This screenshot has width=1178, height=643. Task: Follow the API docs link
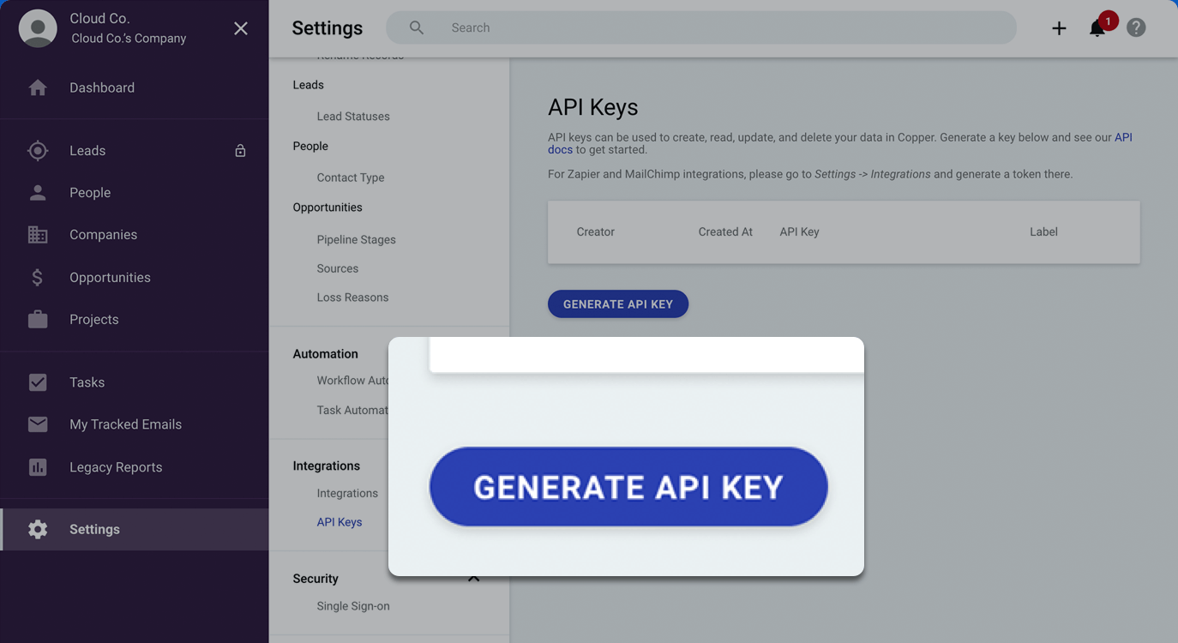pos(1123,137)
